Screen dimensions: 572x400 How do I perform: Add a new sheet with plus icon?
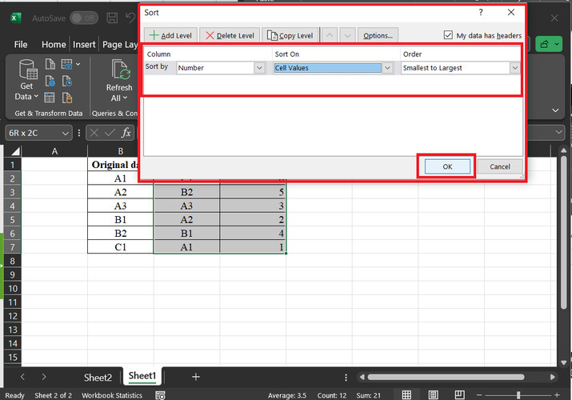(196, 377)
